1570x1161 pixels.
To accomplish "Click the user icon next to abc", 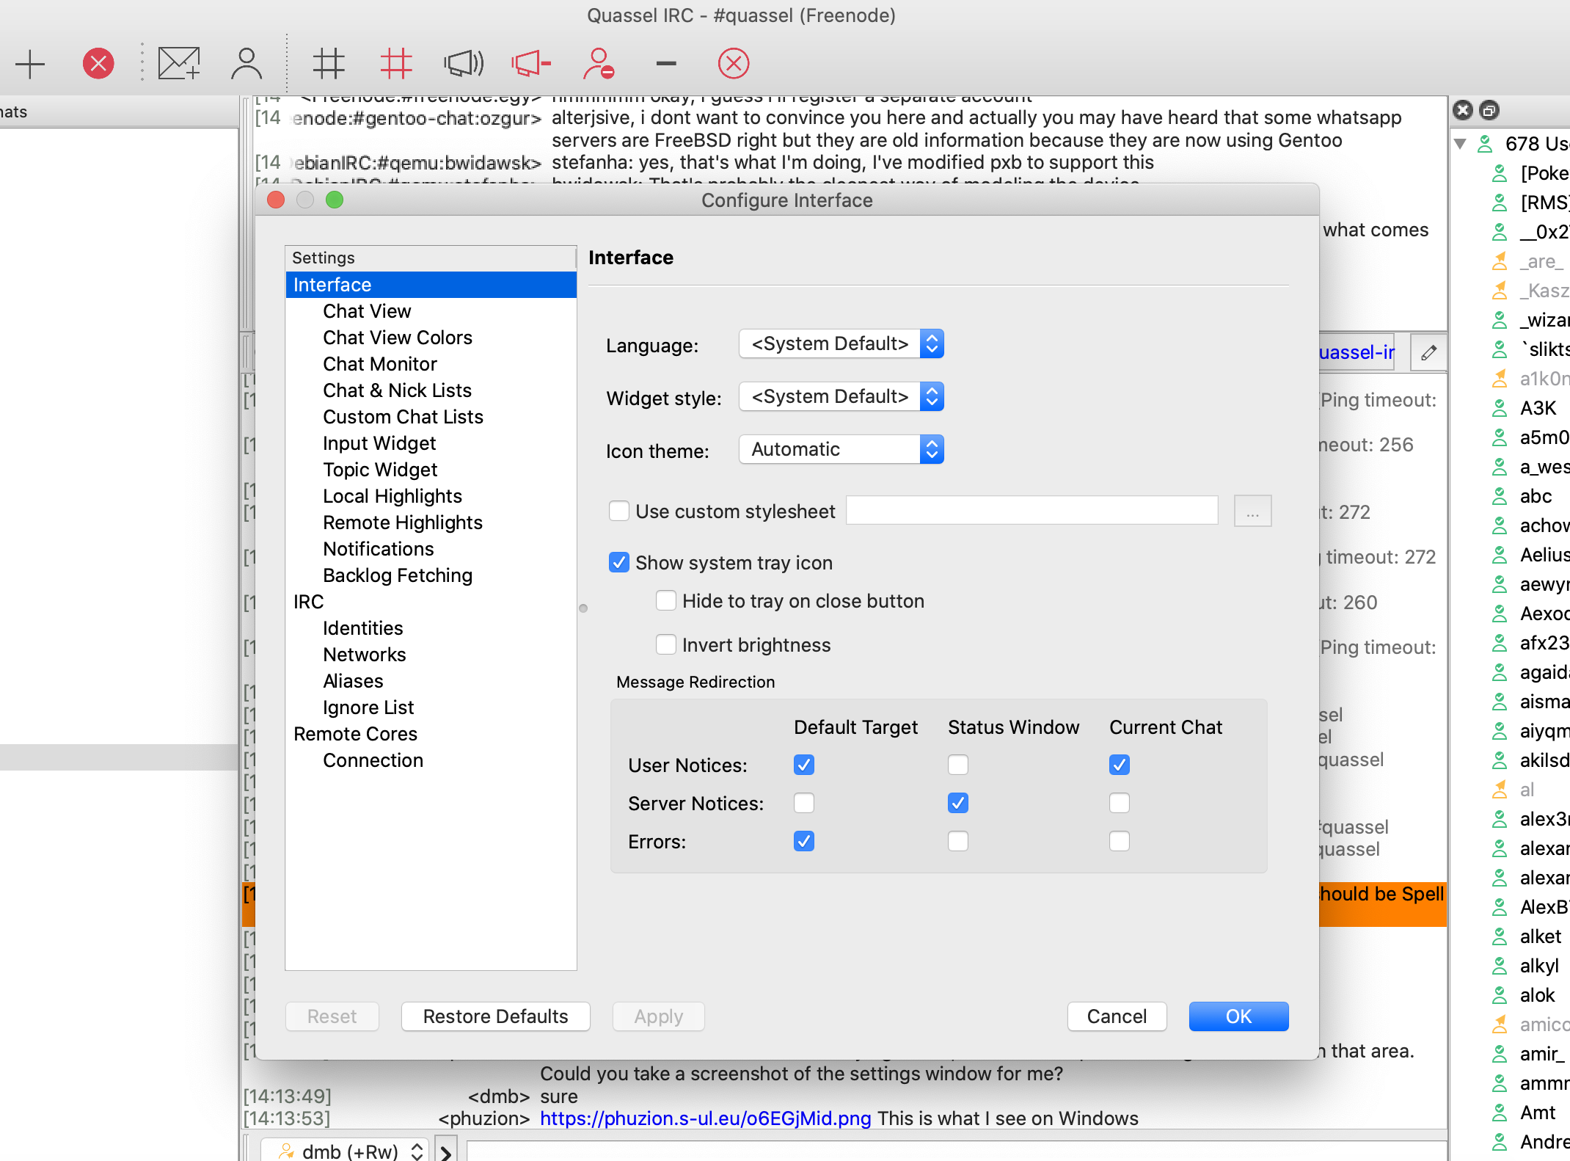I will [x=1500, y=496].
